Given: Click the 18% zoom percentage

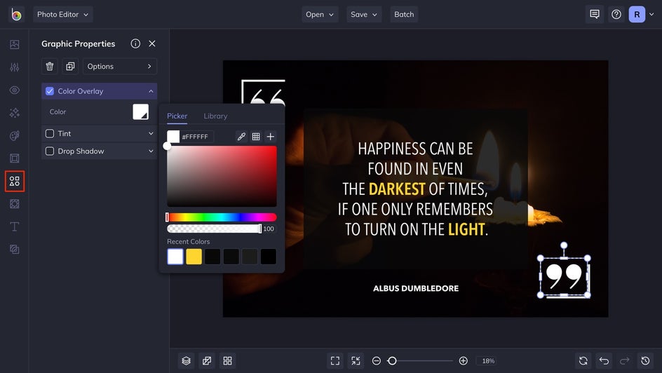Looking at the screenshot, I should coord(488,361).
